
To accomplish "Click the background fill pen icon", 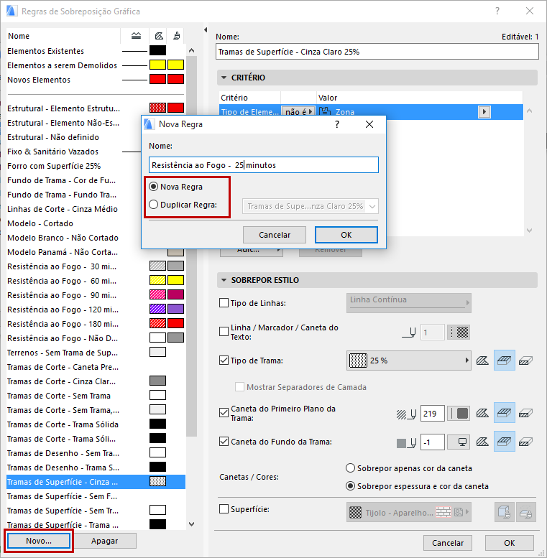I will click(x=406, y=442).
